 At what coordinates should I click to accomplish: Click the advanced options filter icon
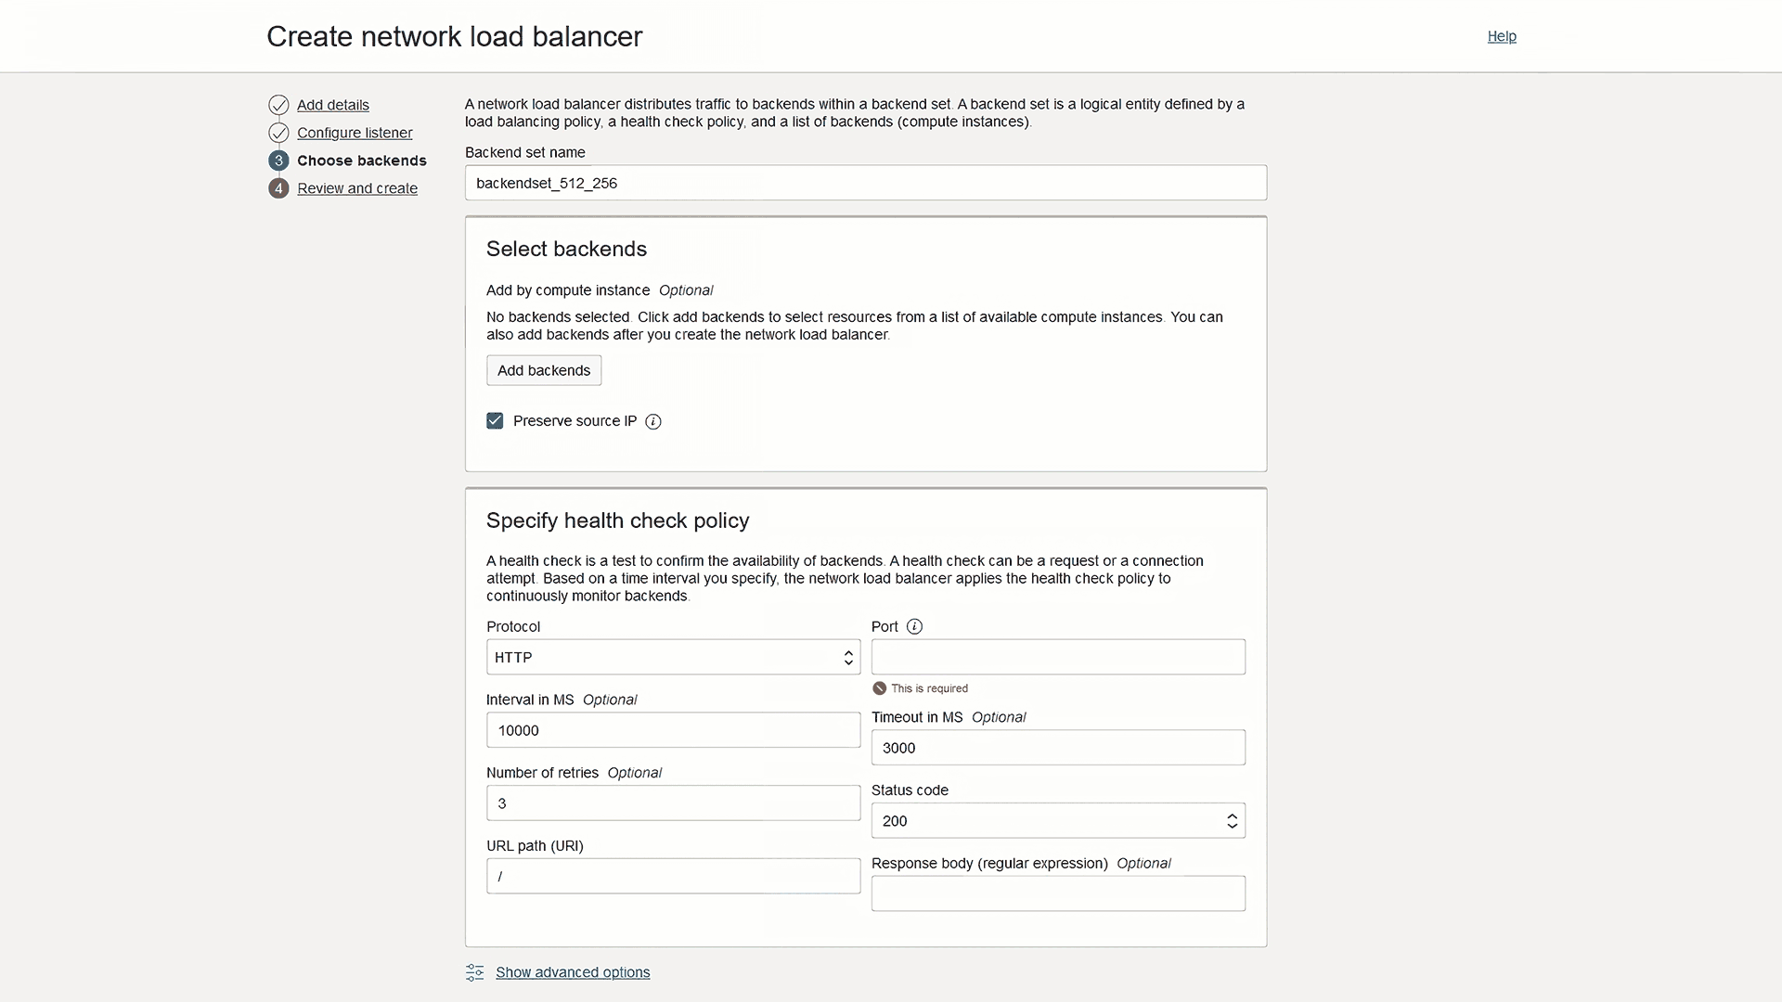tap(474, 972)
